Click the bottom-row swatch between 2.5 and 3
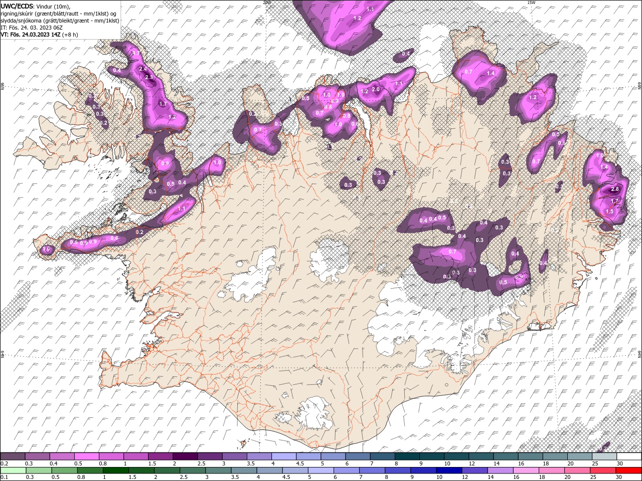 tap(193, 470)
